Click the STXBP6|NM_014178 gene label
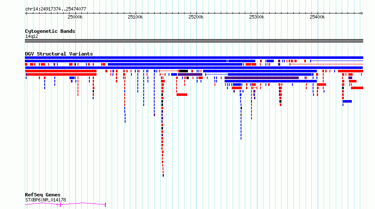 46,200
